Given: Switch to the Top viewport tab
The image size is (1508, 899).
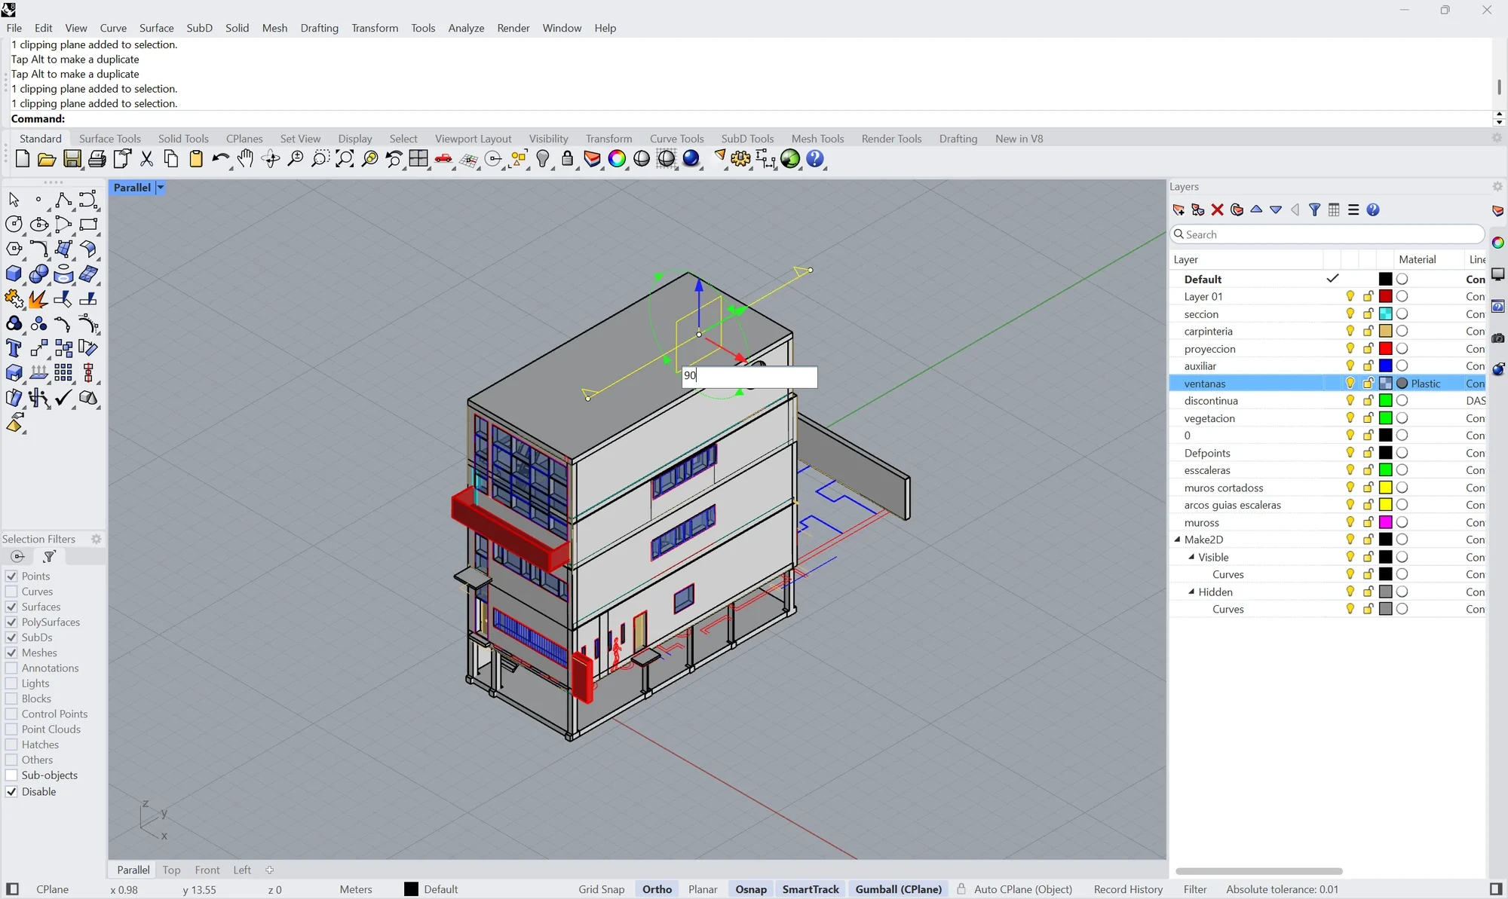Looking at the screenshot, I should click(171, 870).
